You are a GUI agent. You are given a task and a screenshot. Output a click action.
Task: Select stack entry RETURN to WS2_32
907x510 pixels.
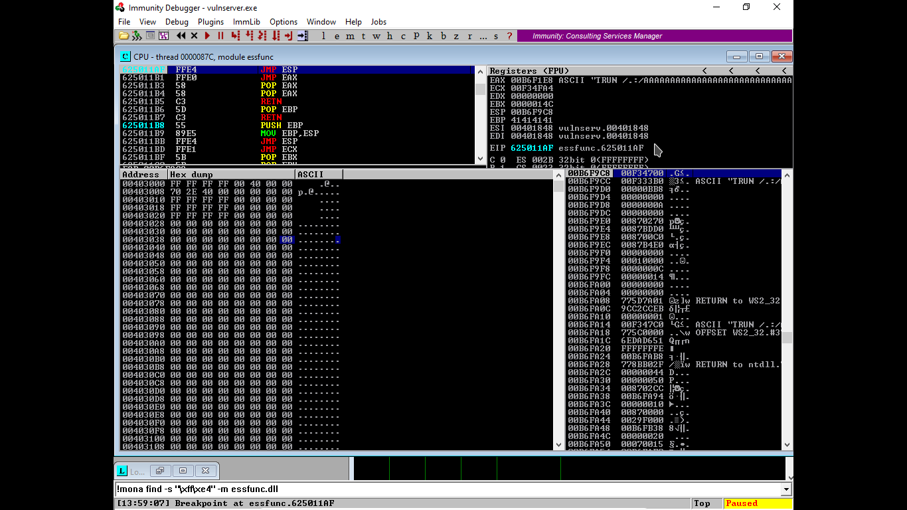tap(674, 301)
